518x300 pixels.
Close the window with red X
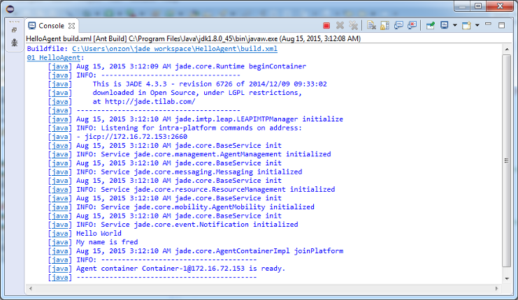point(500,6)
